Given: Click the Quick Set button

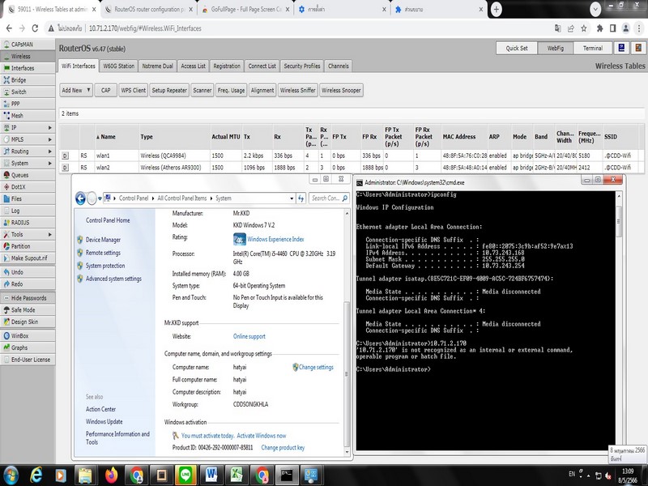Looking at the screenshot, I should point(517,49).
